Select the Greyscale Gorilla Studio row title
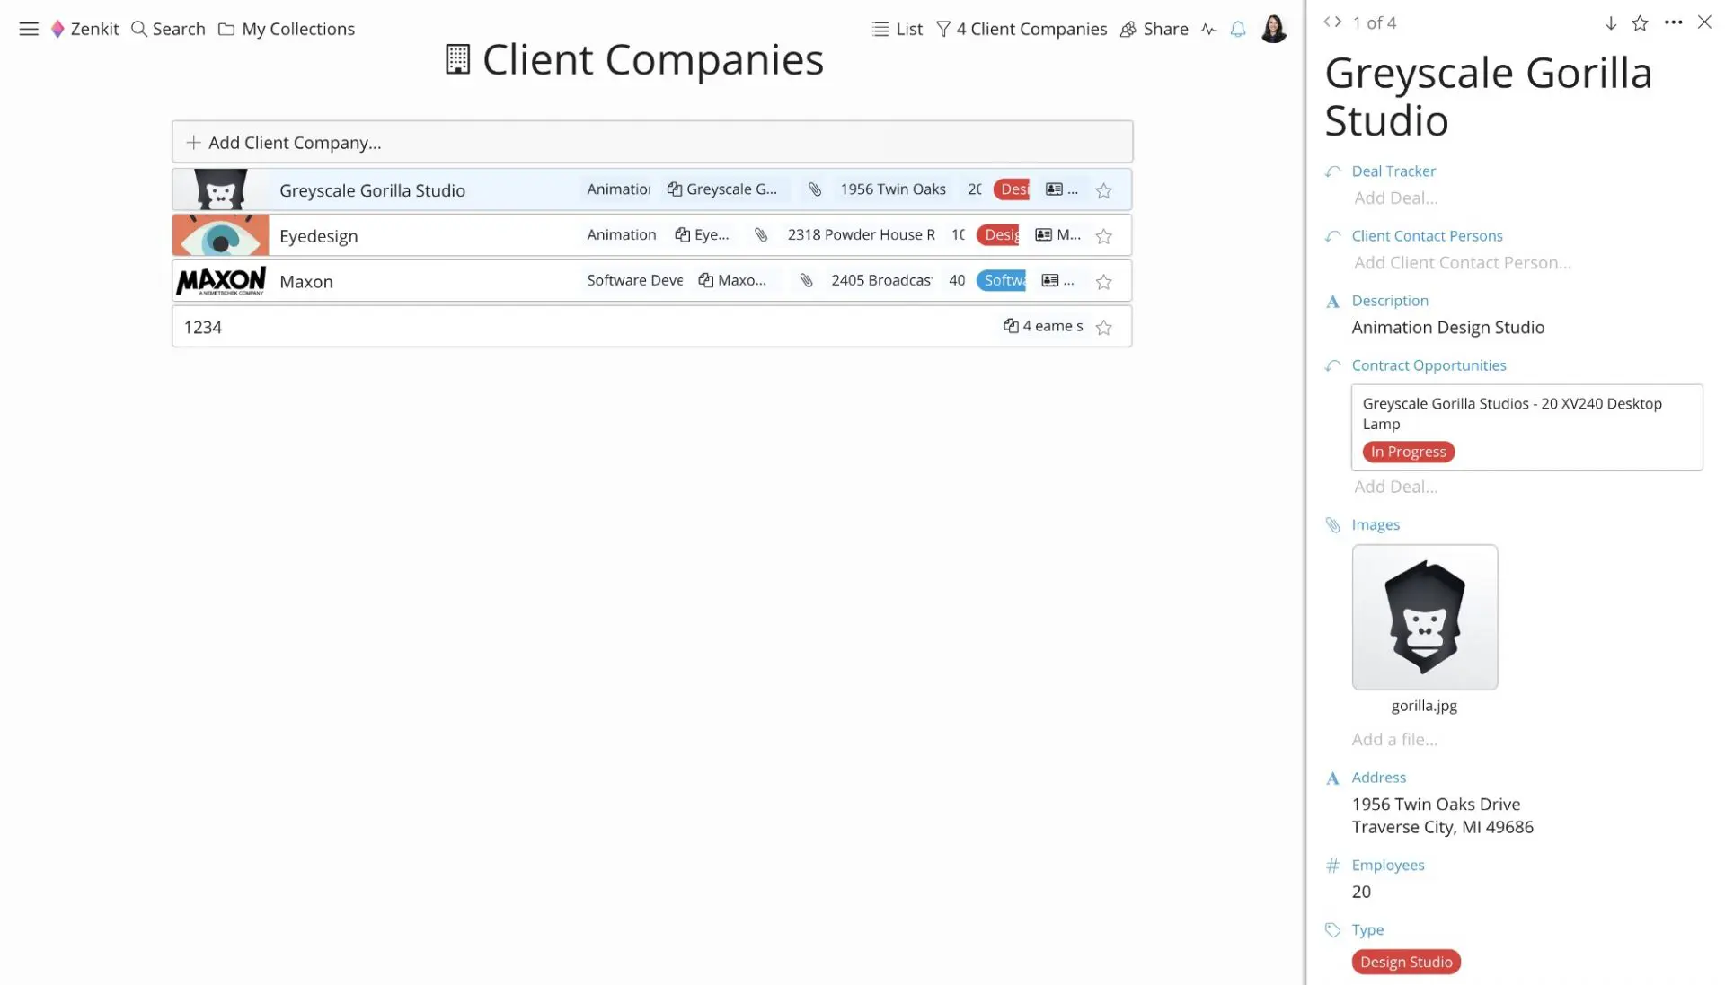Screen dimensions: 1725x985 click(x=372, y=190)
